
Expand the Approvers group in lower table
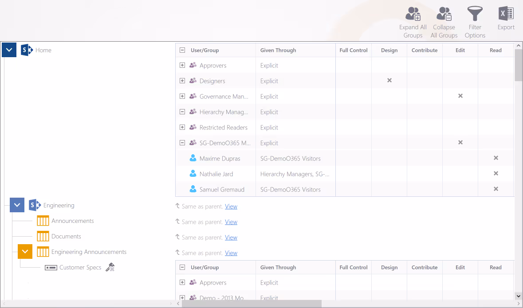182,282
